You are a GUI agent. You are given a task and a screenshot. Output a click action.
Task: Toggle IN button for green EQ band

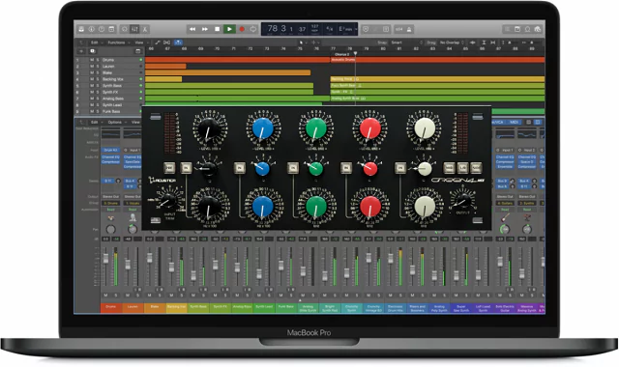click(292, 168)
